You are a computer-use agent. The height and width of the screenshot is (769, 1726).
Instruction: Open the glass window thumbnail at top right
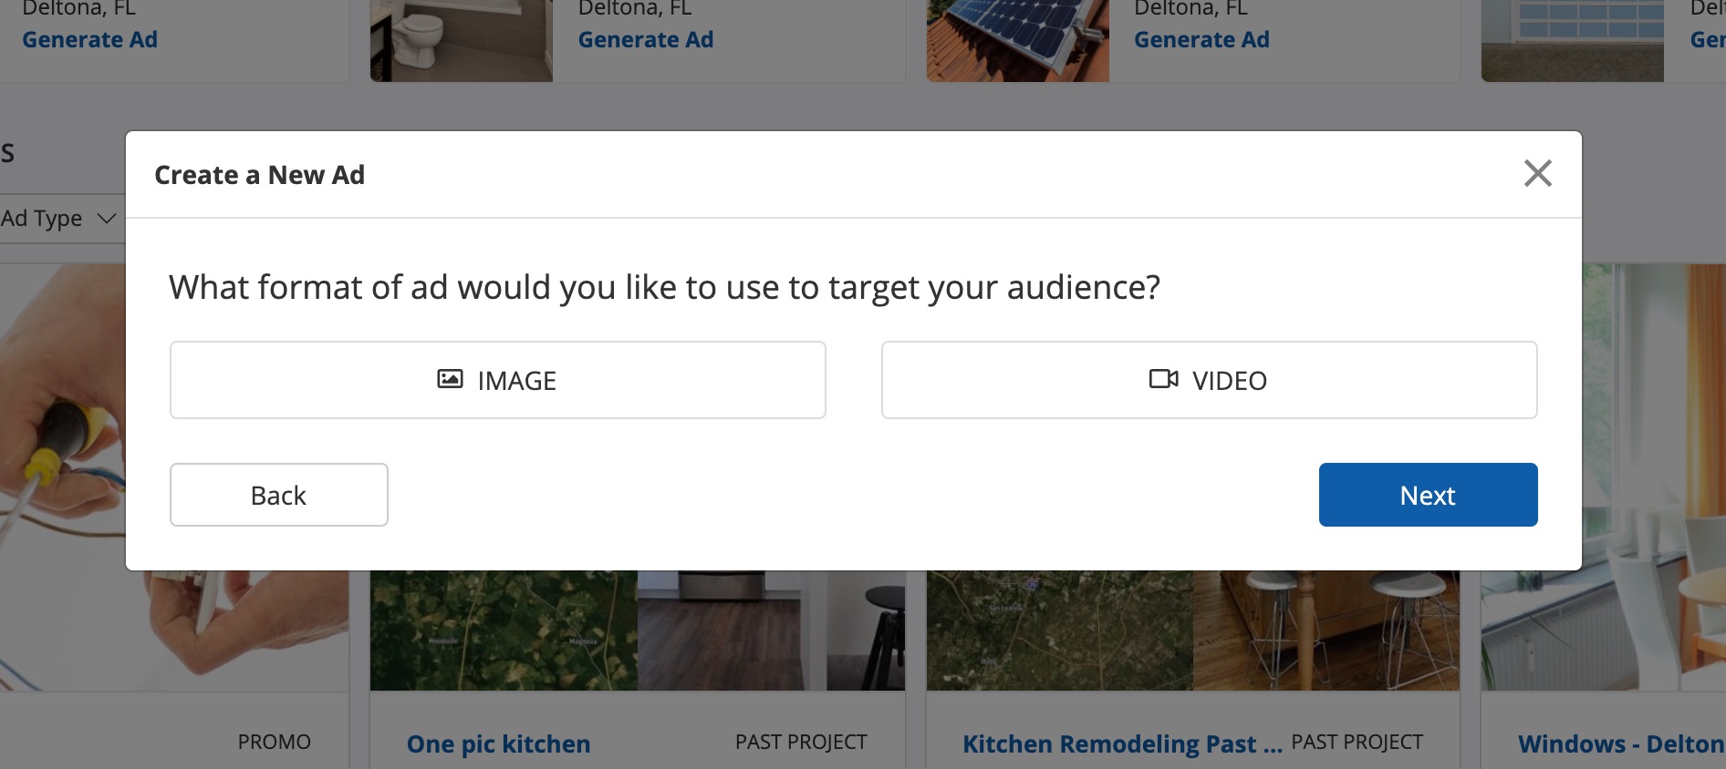pyautogui.click(x=1572, y=41)
